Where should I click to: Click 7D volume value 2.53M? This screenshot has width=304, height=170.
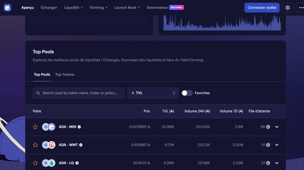coord(238,163)
